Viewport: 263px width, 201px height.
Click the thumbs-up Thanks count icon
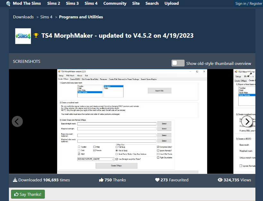pyautogui.click(x=101, y=180)
